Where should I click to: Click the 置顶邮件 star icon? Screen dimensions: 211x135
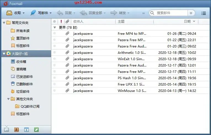[13, 38]
